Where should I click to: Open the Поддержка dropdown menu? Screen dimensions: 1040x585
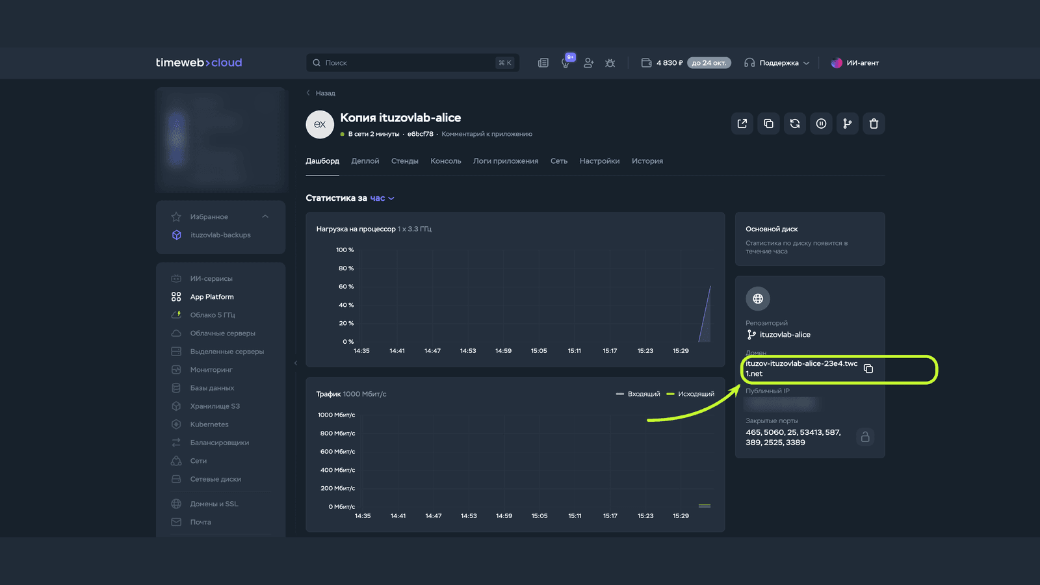tap(777, 63)
